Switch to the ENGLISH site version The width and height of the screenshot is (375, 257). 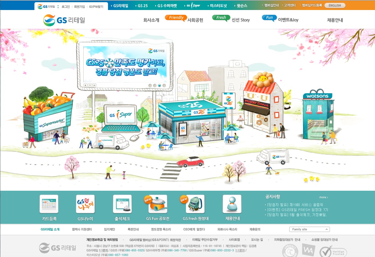pos(335,5)
